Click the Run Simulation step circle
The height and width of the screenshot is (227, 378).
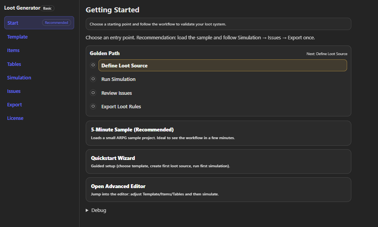(93, 79)
